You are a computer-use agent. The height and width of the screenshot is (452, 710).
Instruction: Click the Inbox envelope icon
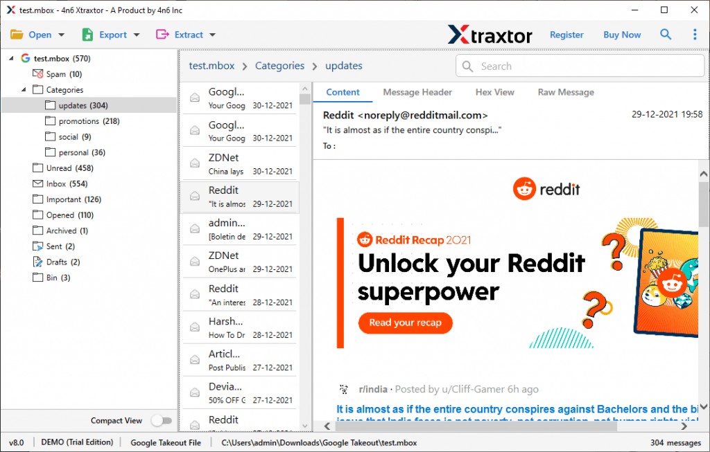38,183
